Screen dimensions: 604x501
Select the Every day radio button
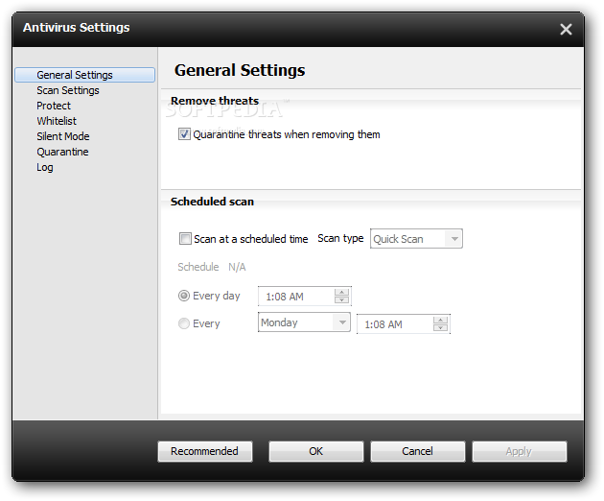[184, 296]
